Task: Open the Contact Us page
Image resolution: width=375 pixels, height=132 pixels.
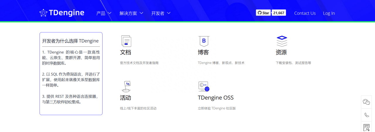Action: (x=305, y=13)
